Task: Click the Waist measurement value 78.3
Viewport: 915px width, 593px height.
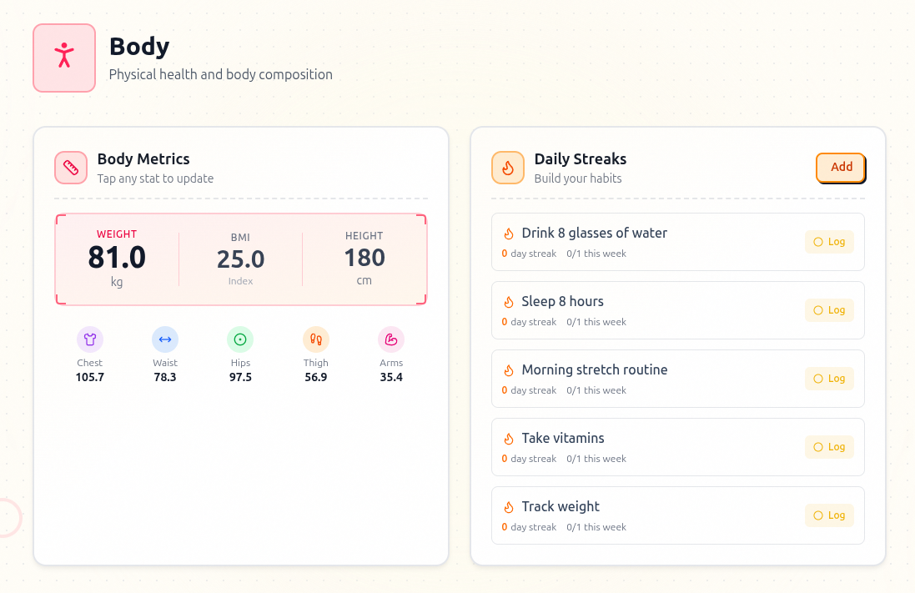Action: 164,376
